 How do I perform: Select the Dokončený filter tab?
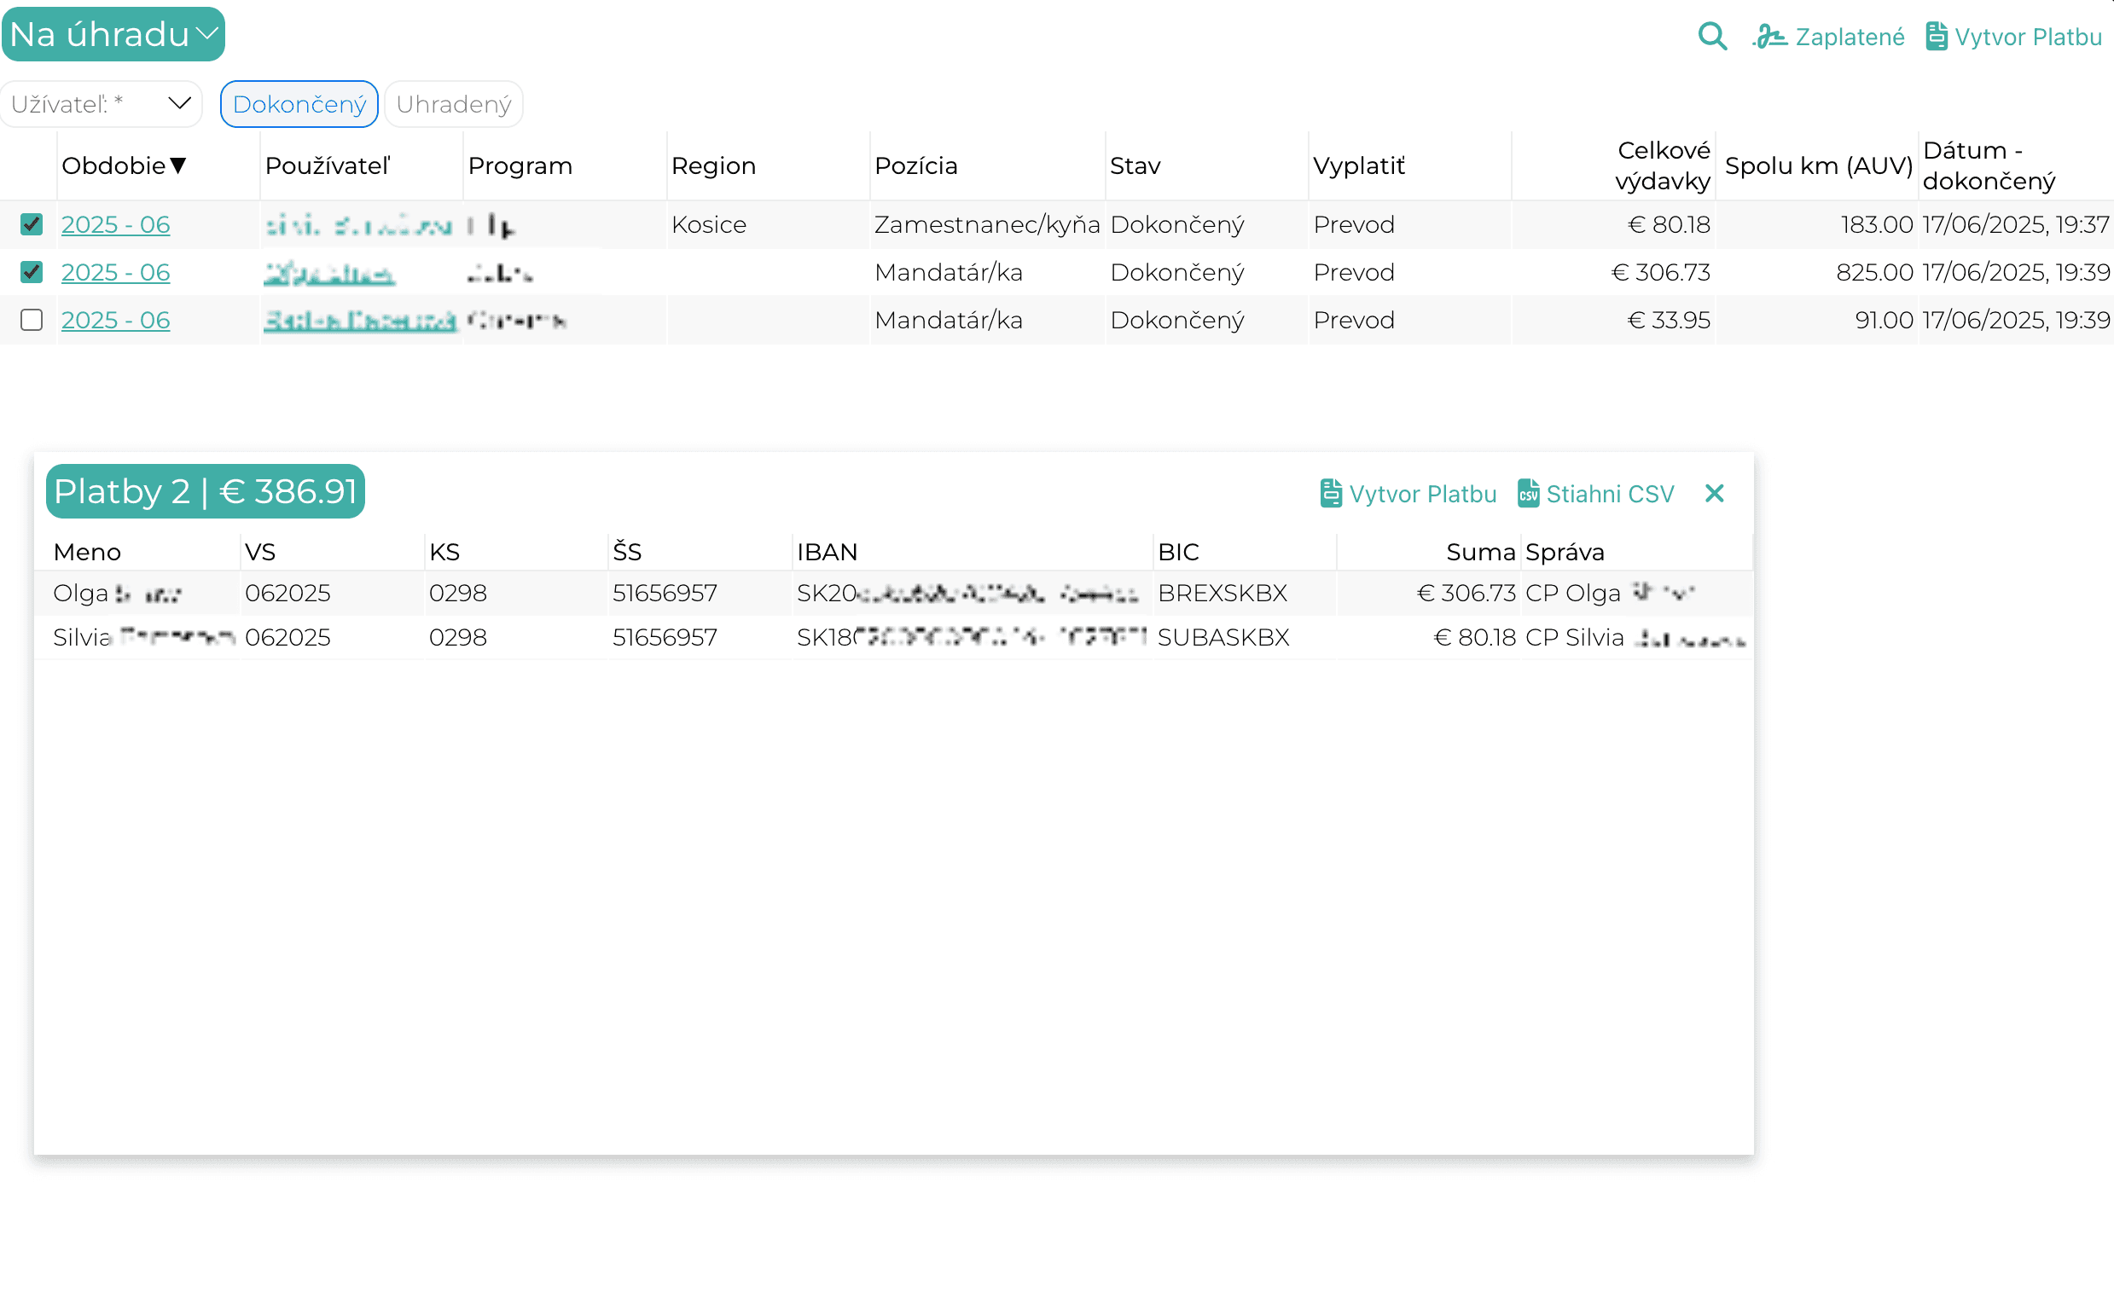pos(299,104)
